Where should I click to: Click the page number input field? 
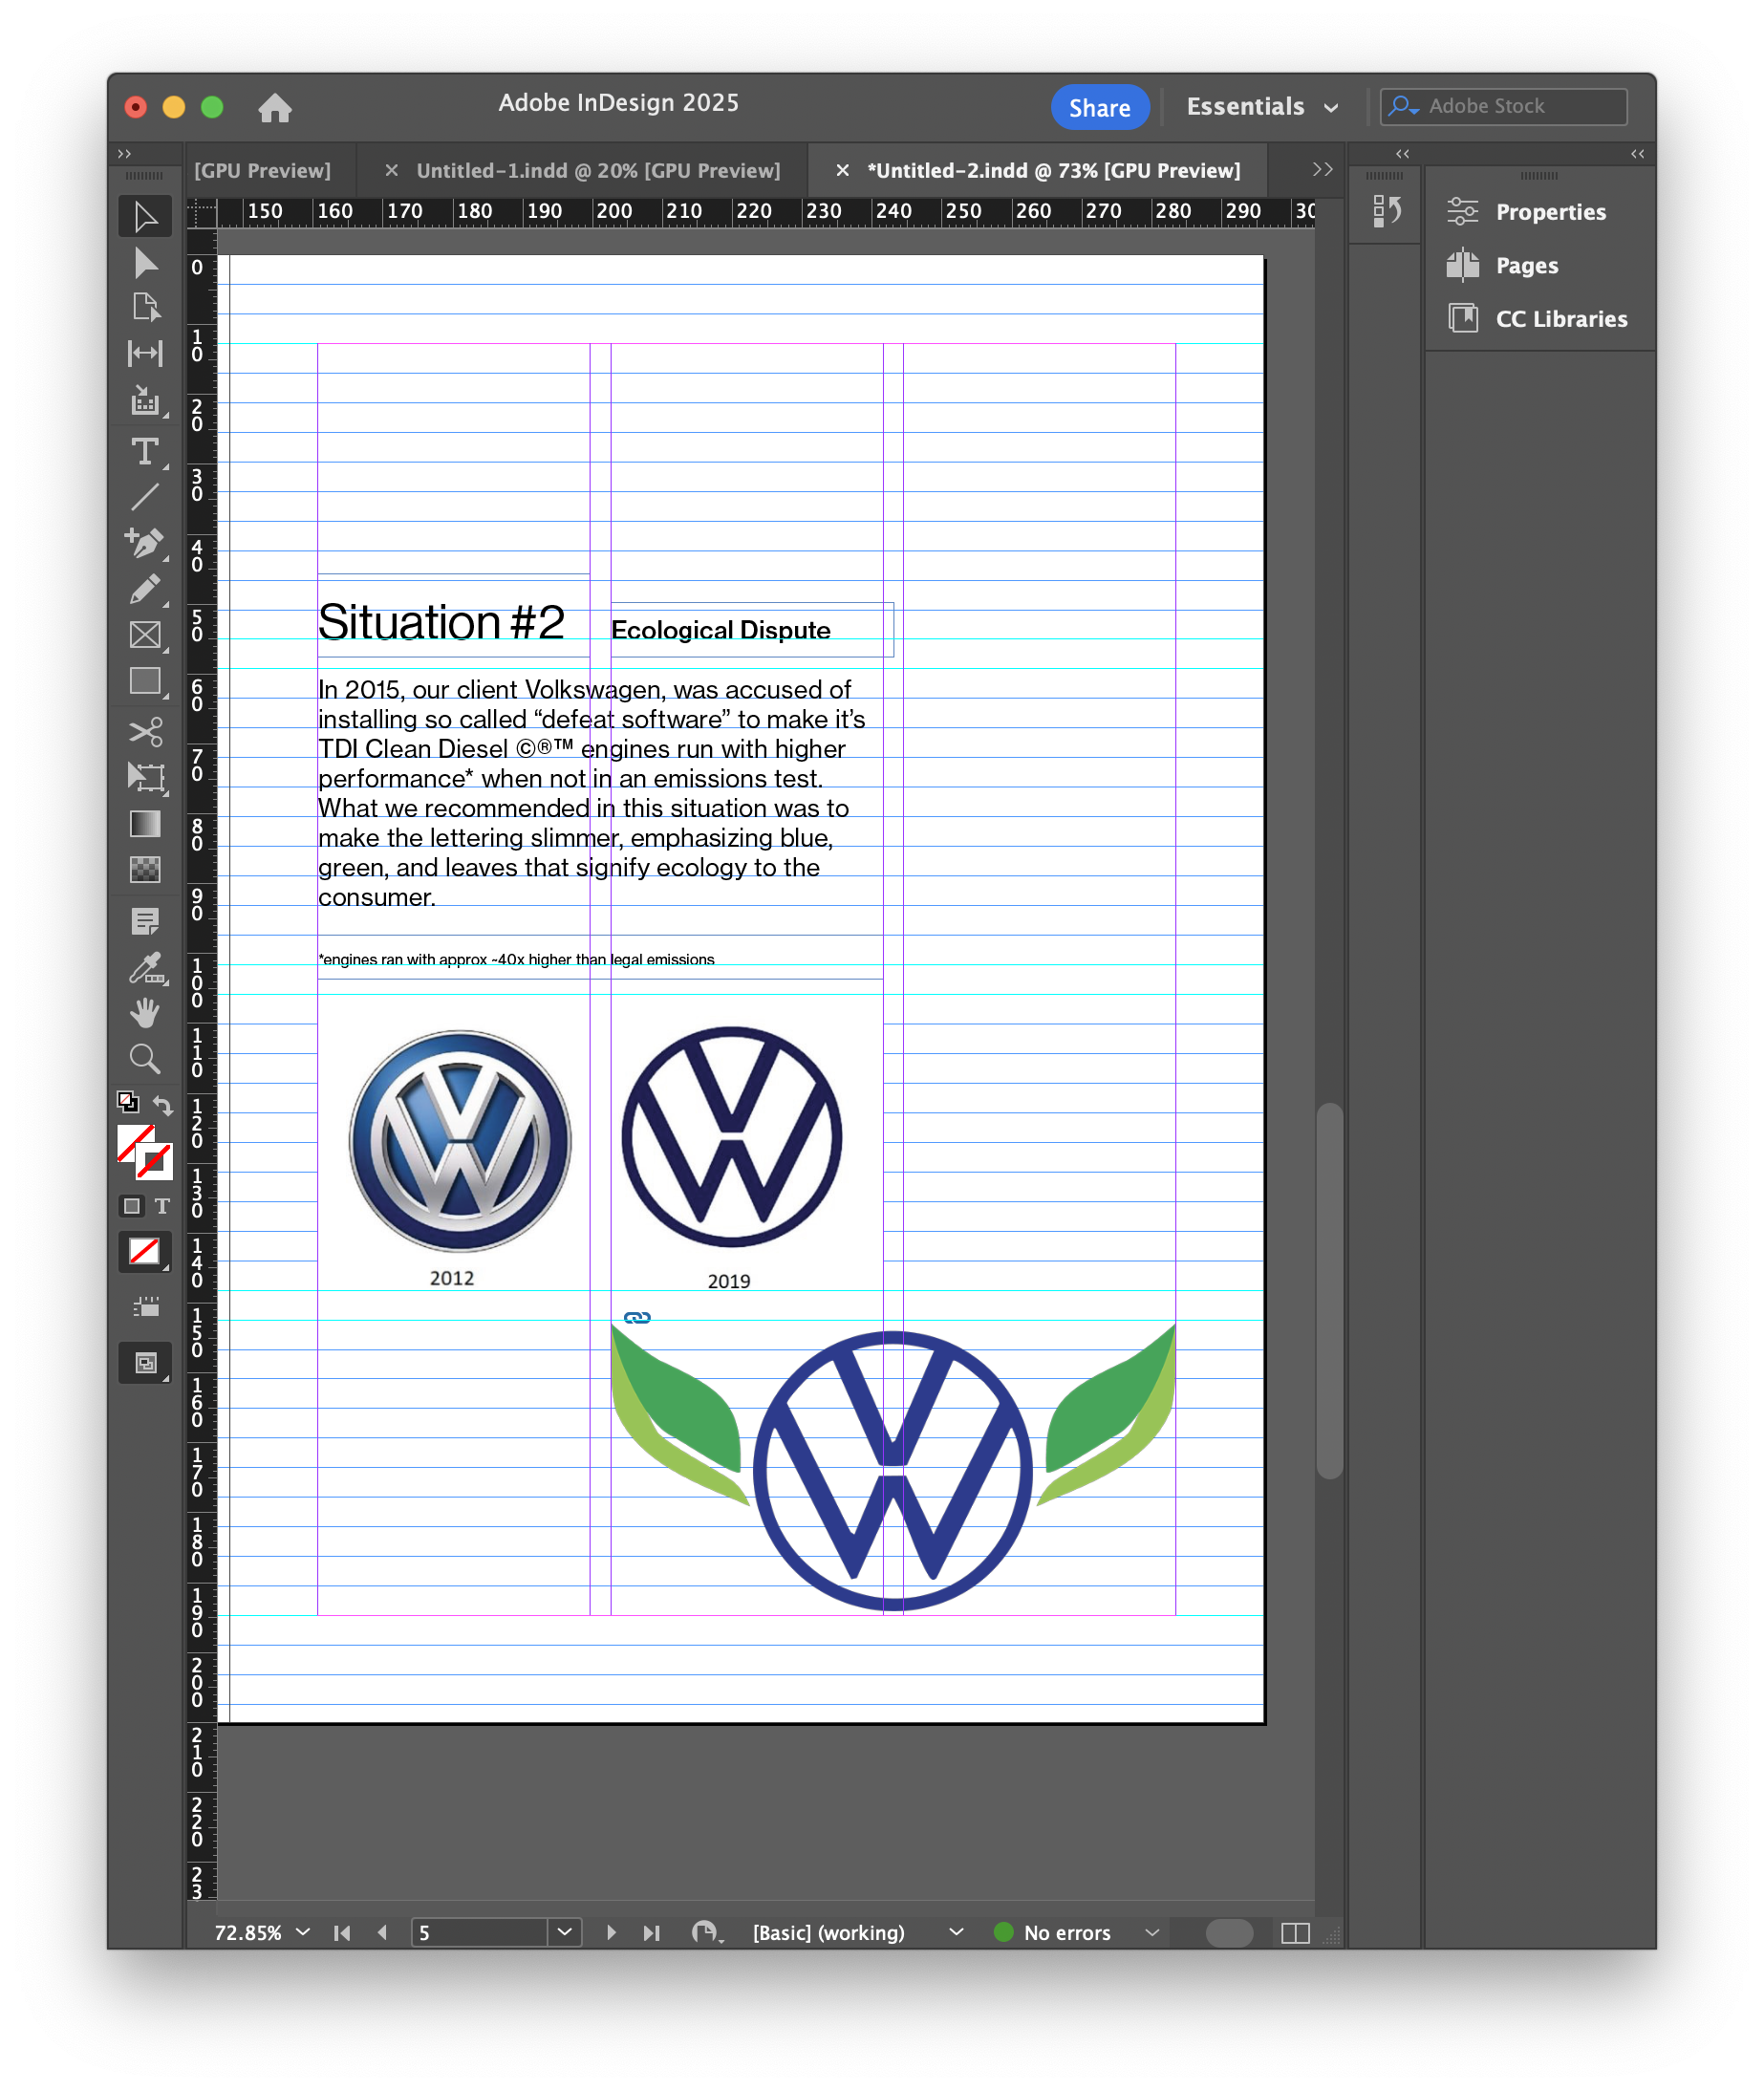(480, 1932)
